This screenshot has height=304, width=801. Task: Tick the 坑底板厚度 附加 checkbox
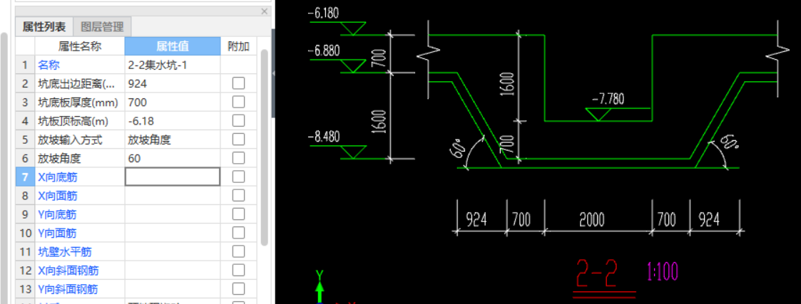tap(238, 102)
